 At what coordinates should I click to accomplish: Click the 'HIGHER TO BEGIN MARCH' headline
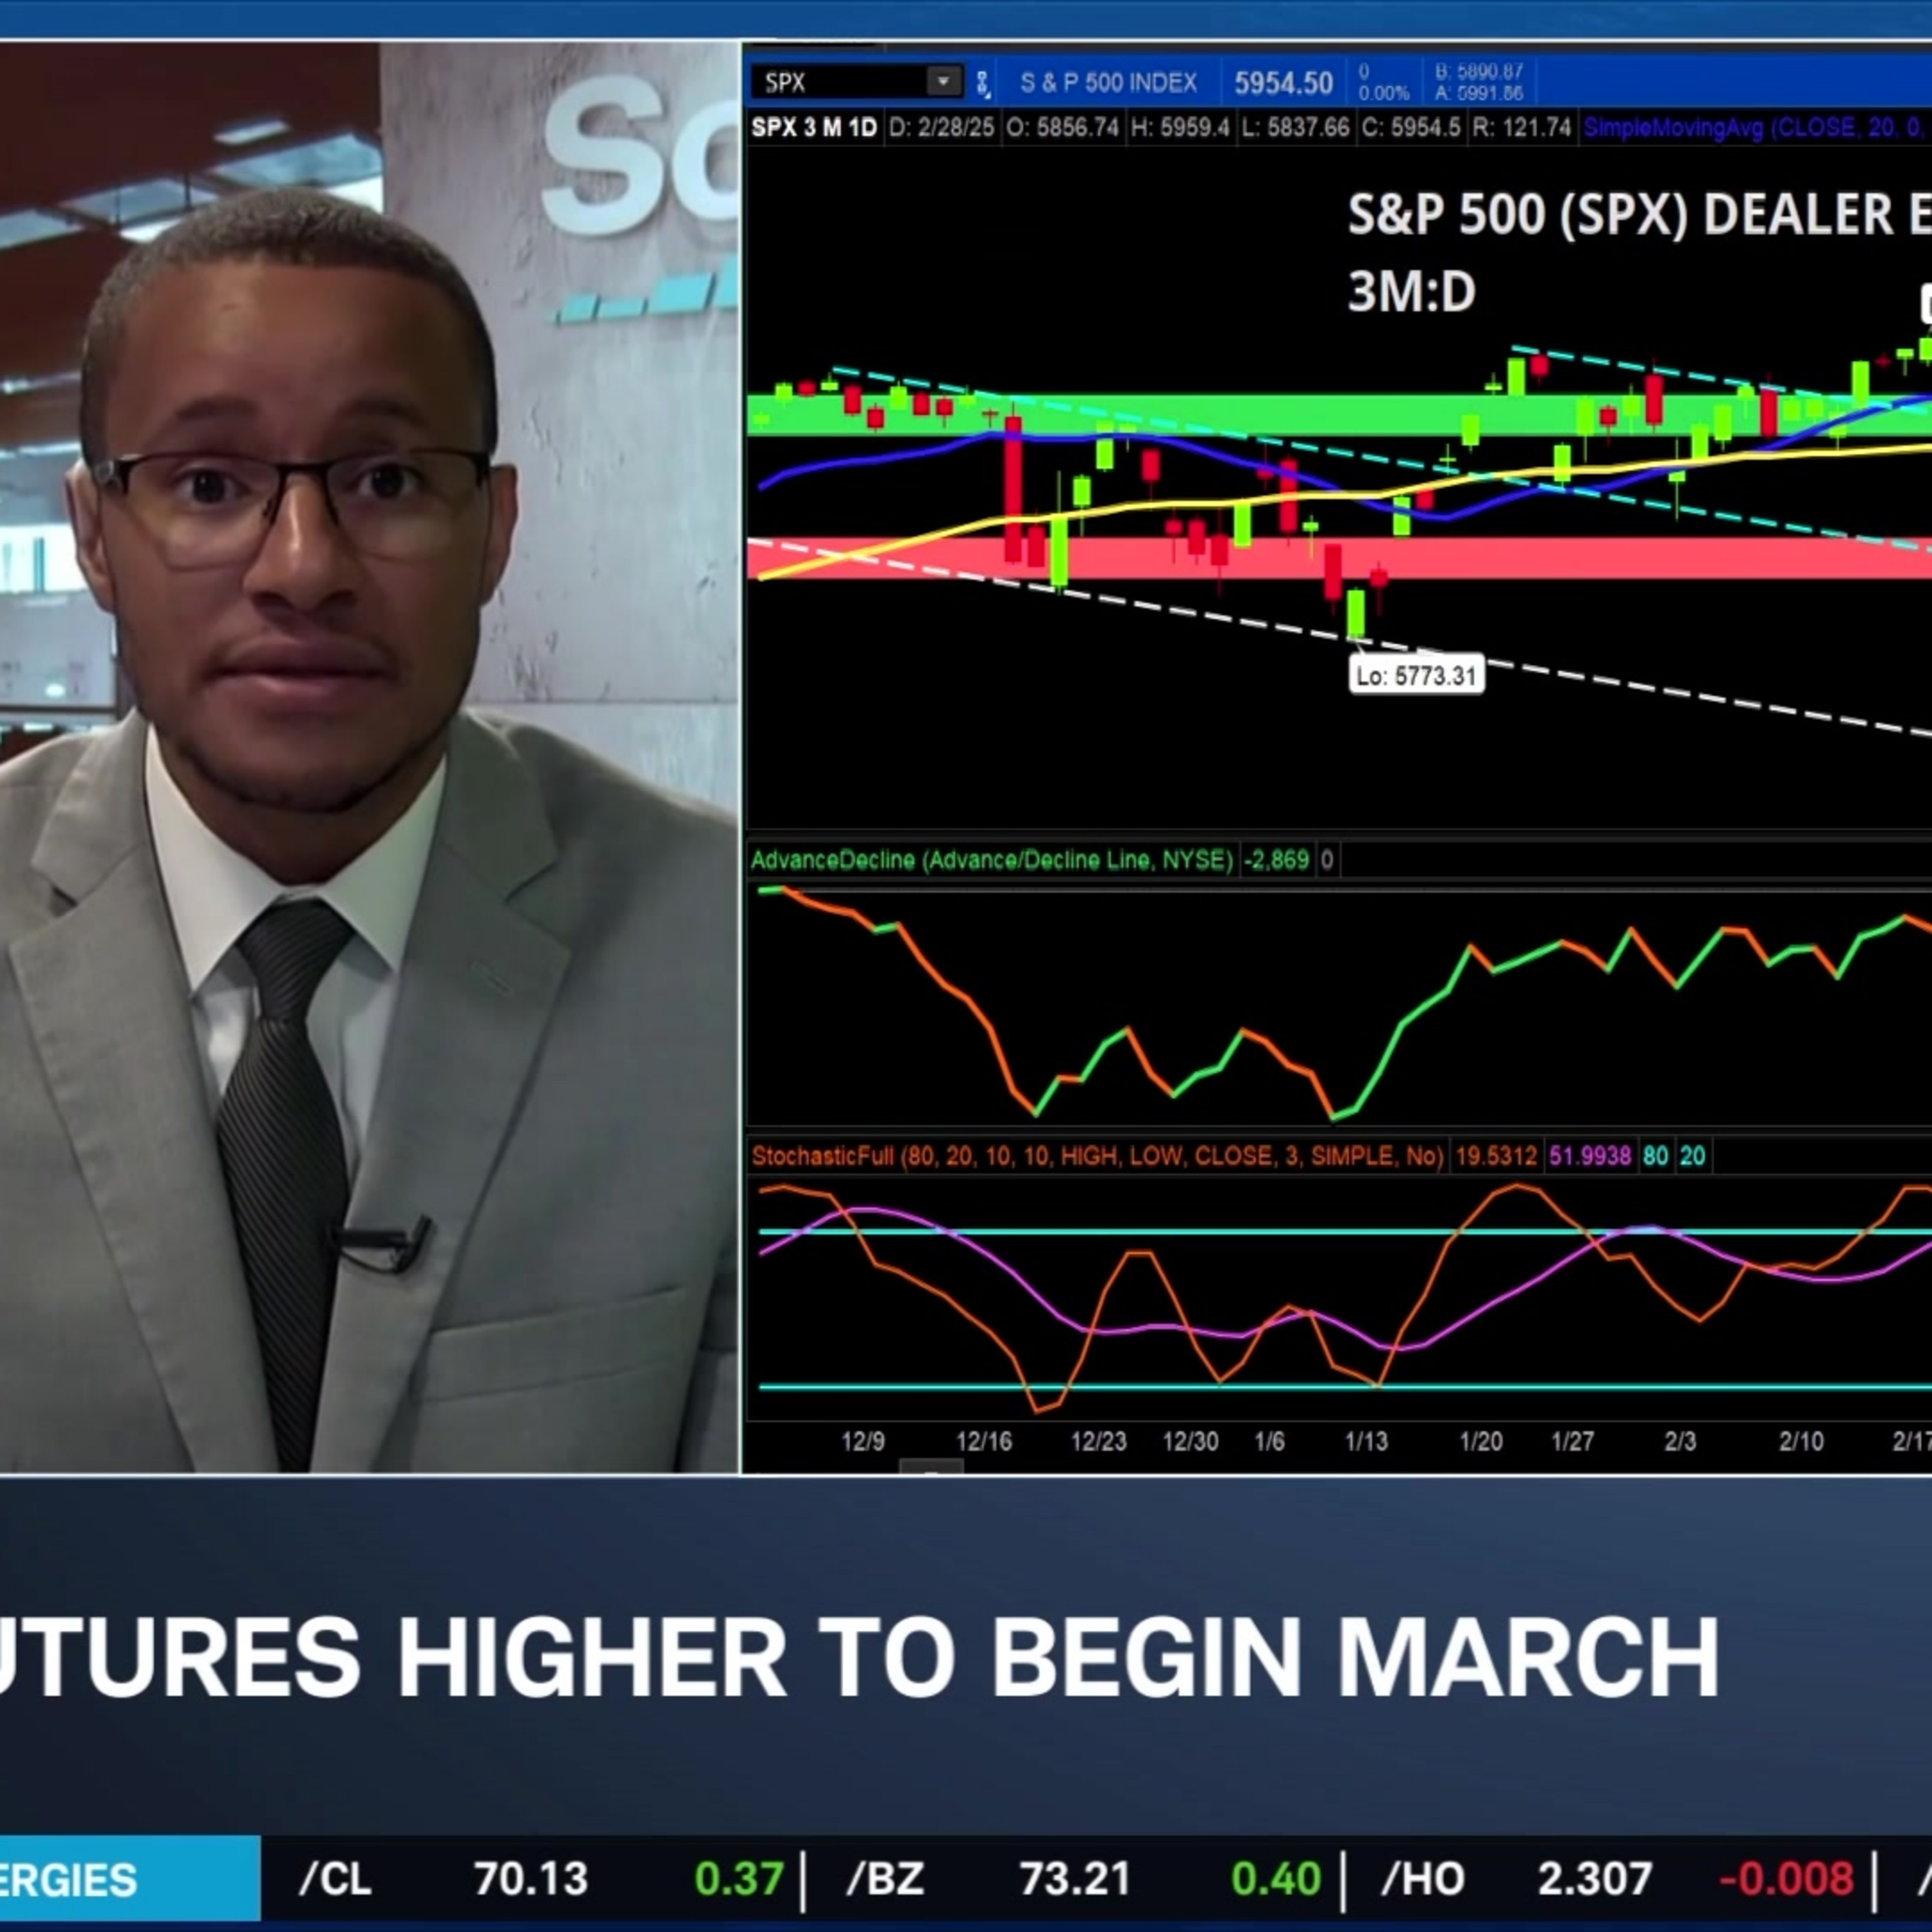click(1059, 1657)
